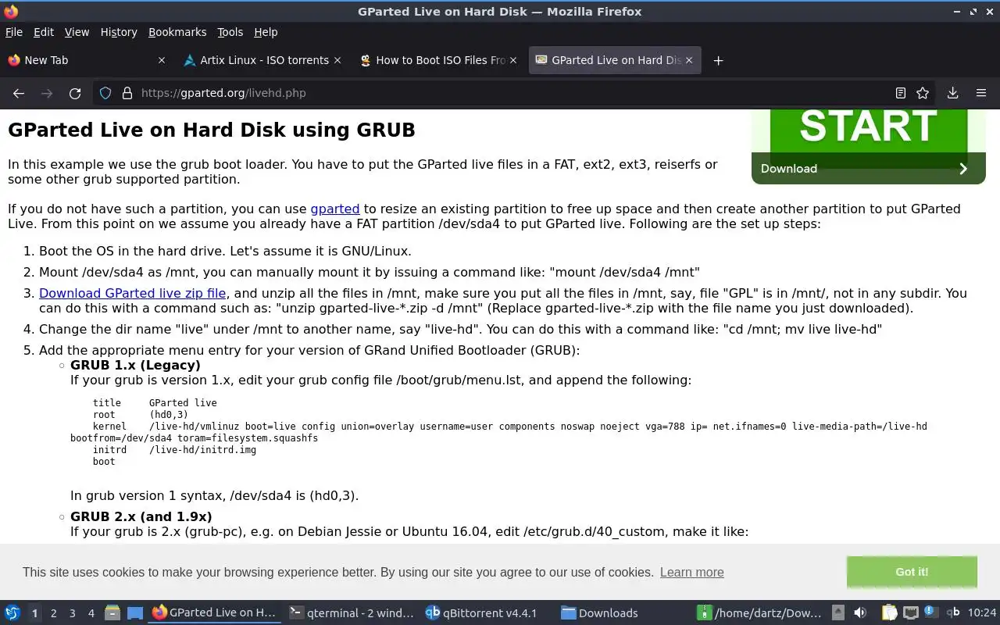Click the GParted Live on Hard Disk heading
The image size is (1000, 625).
coord(211,130)
